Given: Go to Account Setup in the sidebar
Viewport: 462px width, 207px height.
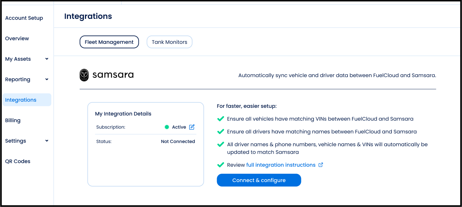Looking at the screenshot, I should [24, 18].
